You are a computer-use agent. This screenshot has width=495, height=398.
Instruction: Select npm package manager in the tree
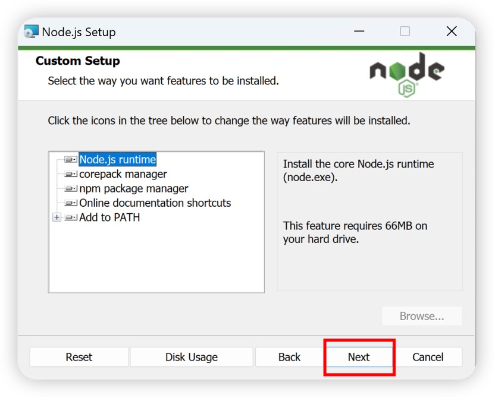[x=133, y=188]
